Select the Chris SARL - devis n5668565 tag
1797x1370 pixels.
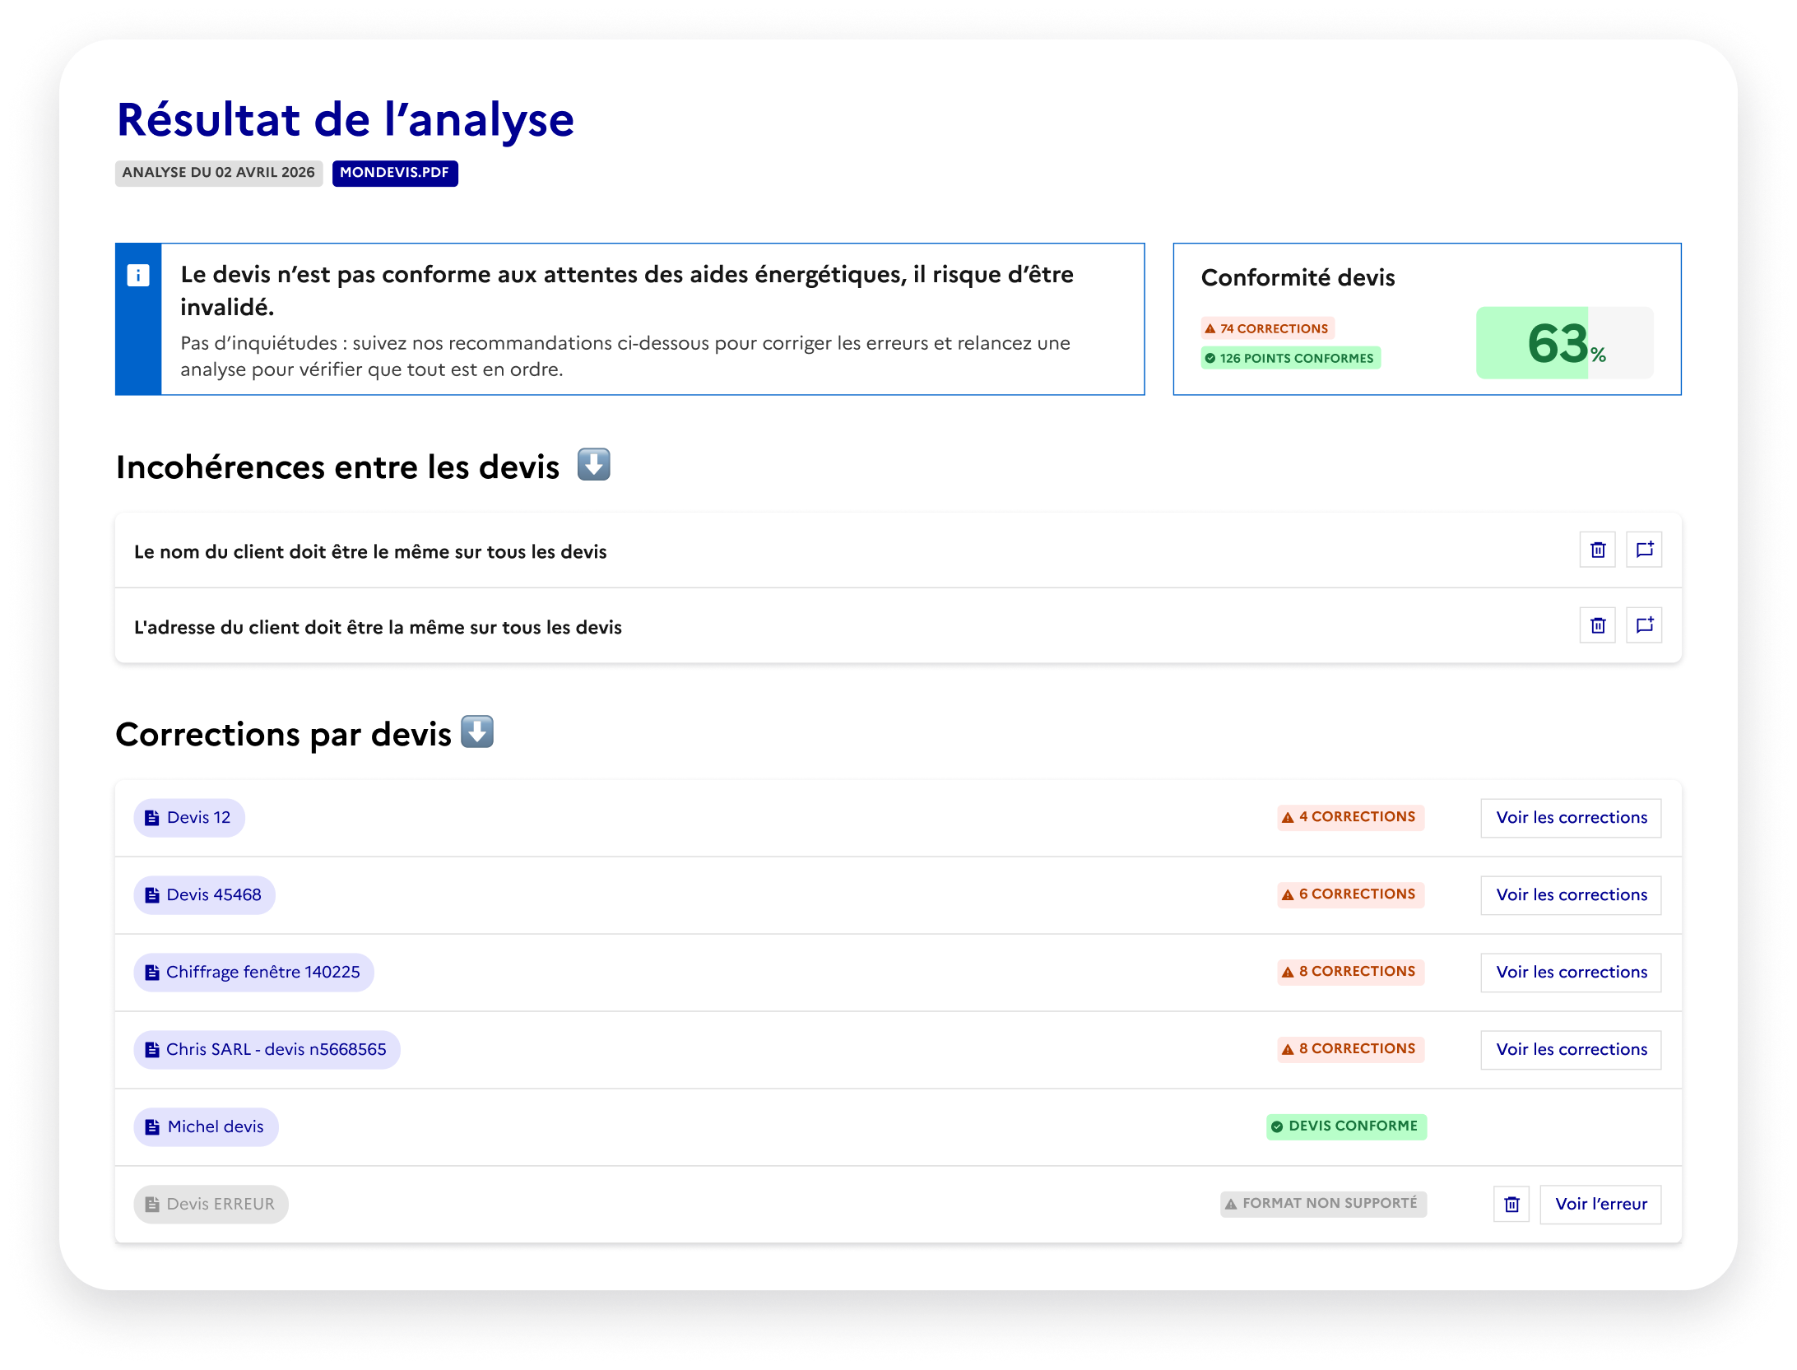pos(267,1050)
